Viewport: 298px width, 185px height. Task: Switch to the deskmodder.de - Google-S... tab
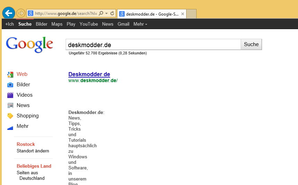point(152,14)
